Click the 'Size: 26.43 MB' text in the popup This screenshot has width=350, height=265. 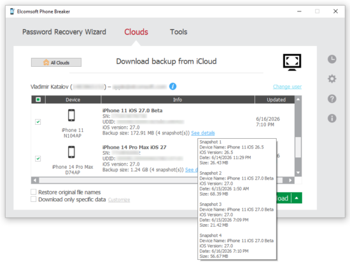pos(214,163)
